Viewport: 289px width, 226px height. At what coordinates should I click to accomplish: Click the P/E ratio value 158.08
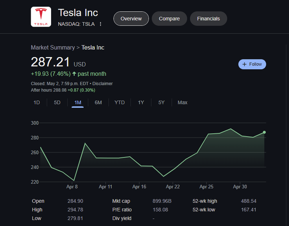click(160, 210)
